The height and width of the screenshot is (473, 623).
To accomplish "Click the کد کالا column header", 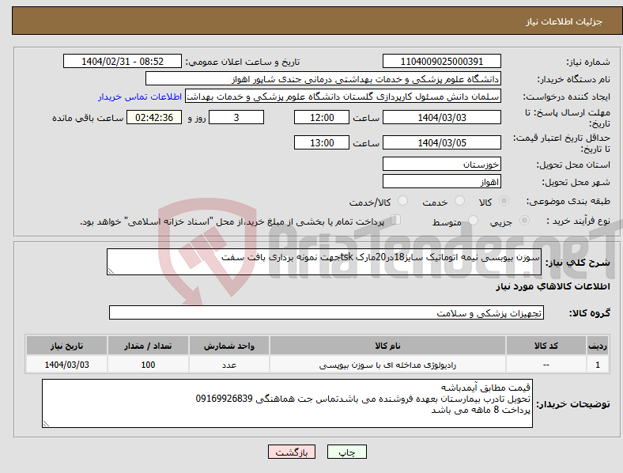I will [x=546, y=346].
